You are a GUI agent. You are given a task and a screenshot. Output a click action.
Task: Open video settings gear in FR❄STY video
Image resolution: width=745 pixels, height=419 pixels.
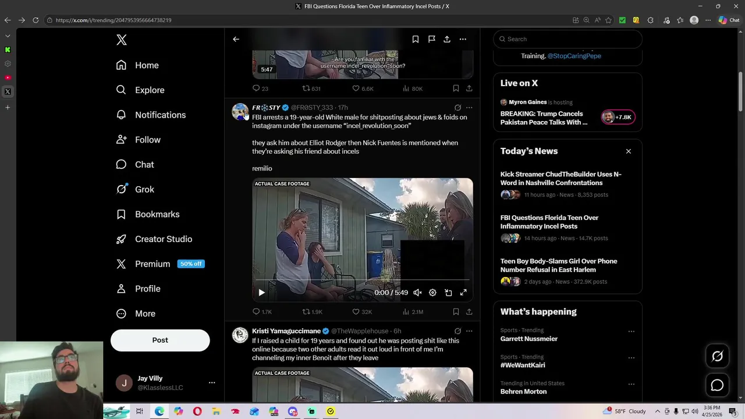coord(432,293)
